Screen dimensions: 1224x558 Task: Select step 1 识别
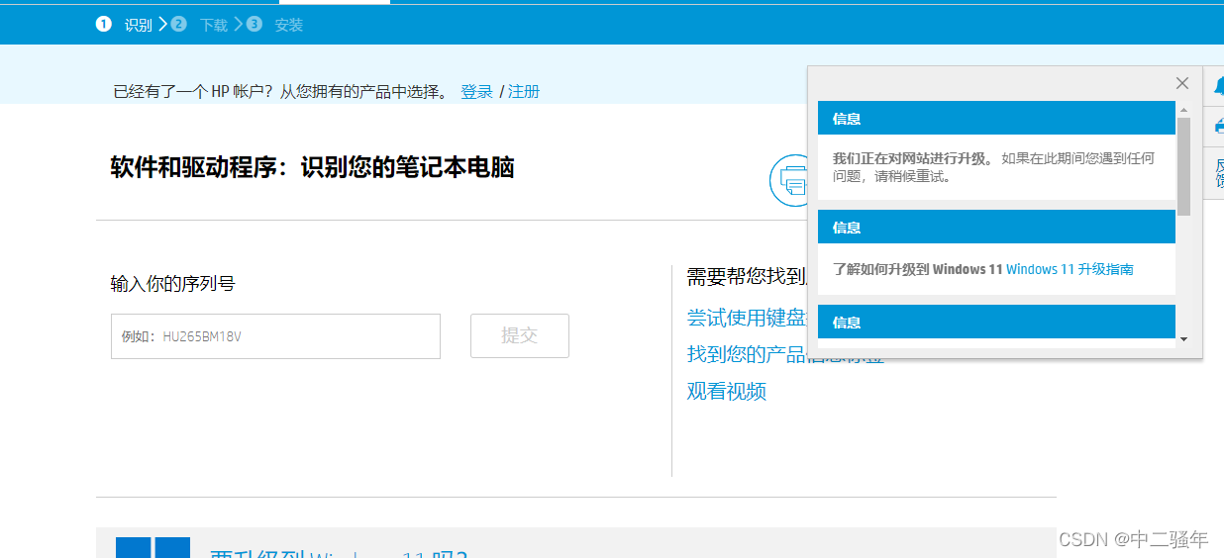click(x=125, y=25)
